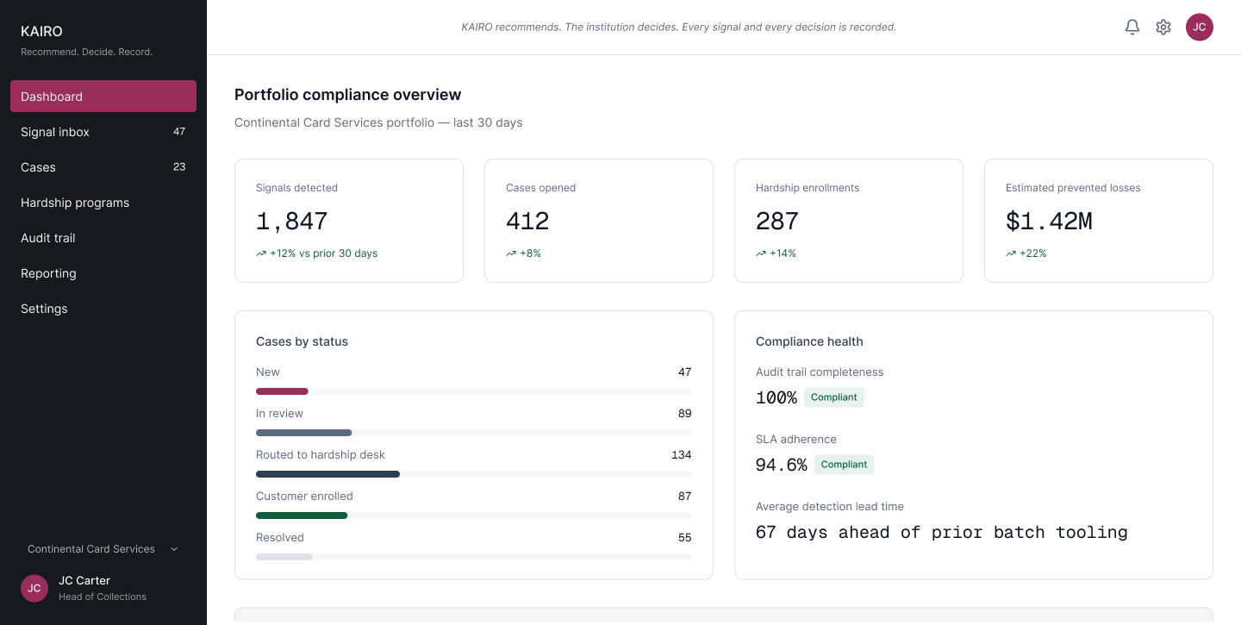Open the Audit trail page
Viewport: 1241px width, 625px height.
(x=103, y=238)
